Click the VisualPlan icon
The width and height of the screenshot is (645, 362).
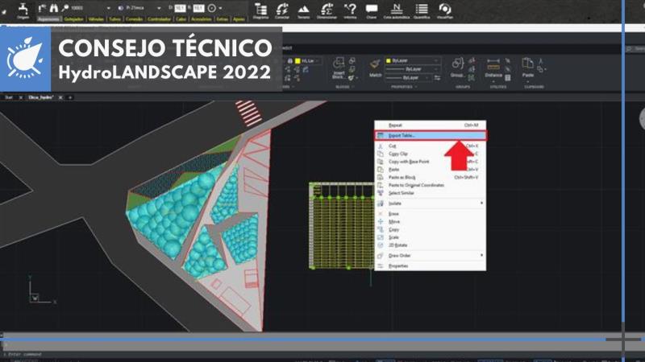tap(445, 10)
